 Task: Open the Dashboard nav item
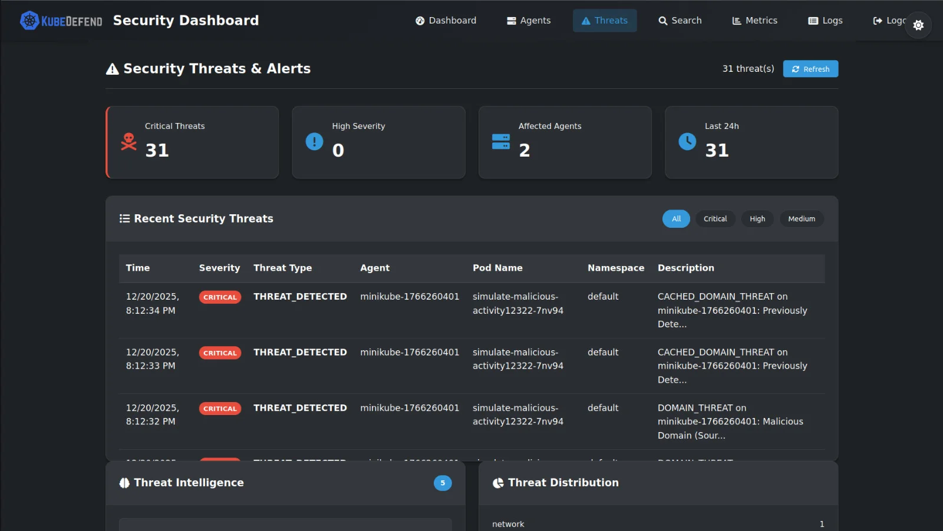click(x=446, y=21)
